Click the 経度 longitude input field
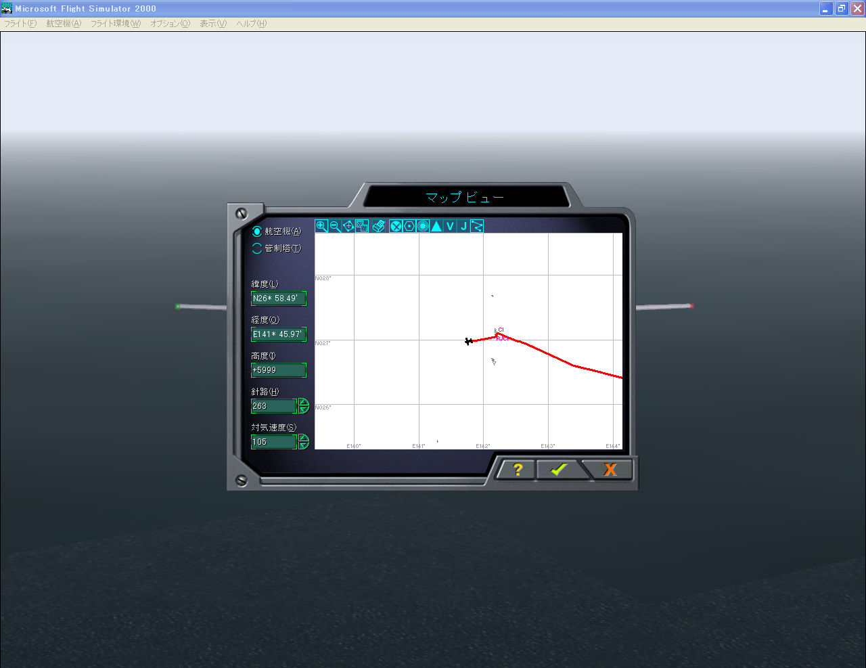The width and height of the screenshot is (866, 668). click(x=279, y=334)
